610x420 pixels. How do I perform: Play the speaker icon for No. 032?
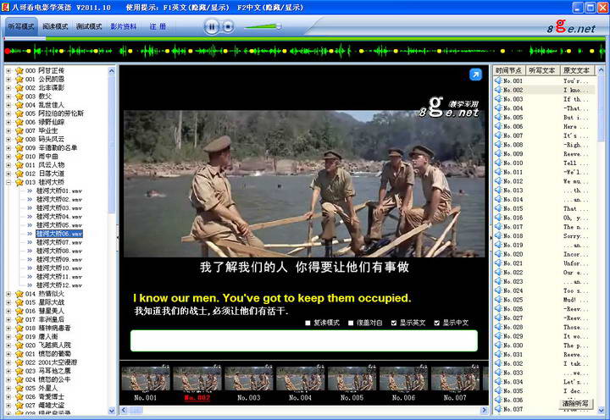(x=498, y=363)
